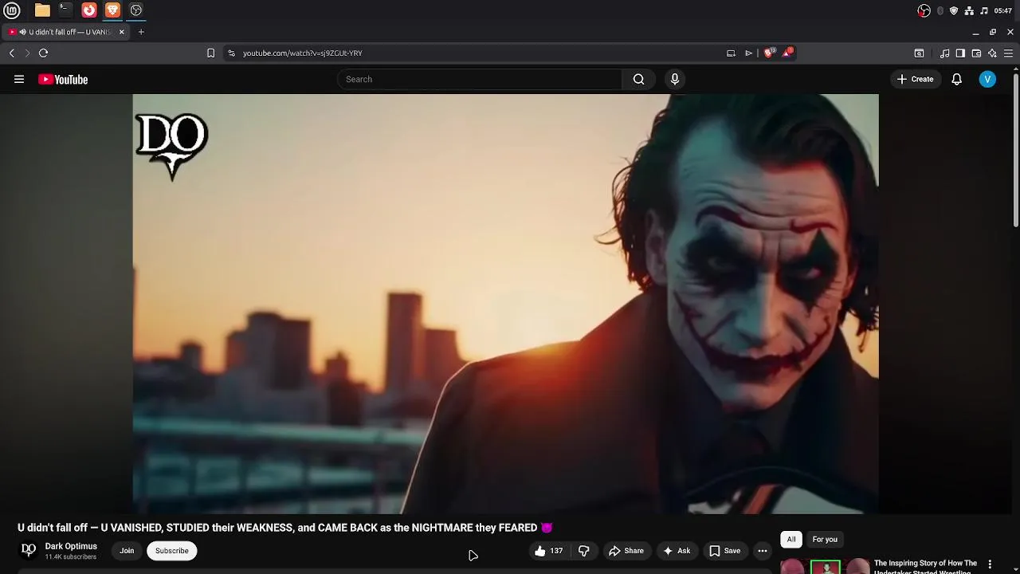Viewport: 1020px width, 574px height.
Task: Select the All filter chip
Action: [x=791, y=540]
